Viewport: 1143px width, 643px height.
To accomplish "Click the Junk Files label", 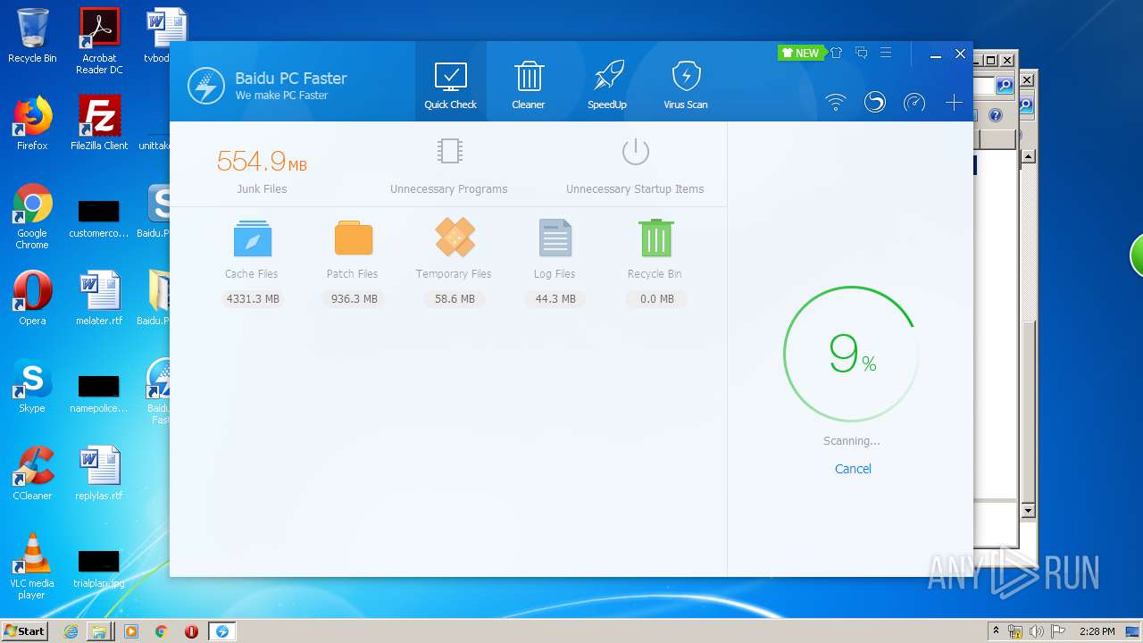I will pyautogui.click(x=262, y=189).
